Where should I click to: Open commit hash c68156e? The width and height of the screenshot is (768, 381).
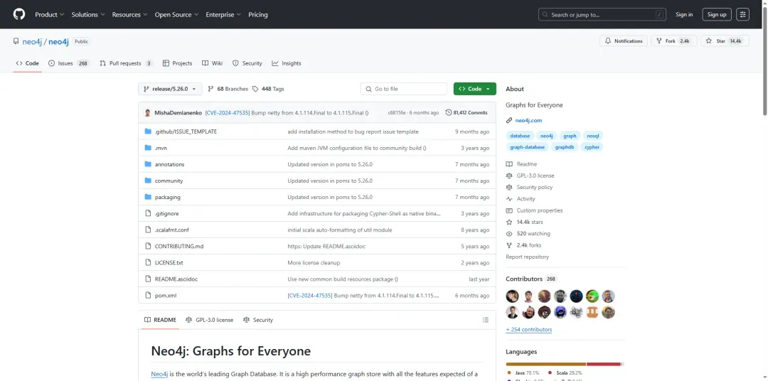pyautogui.click(x=396, y=112)
